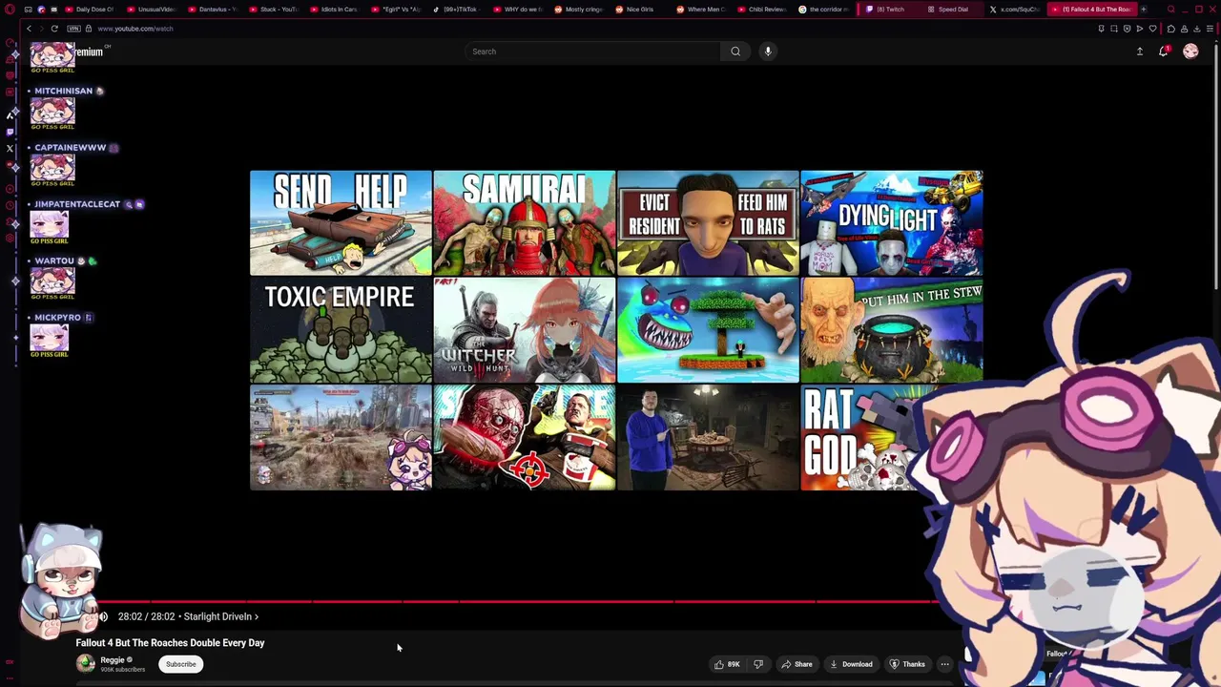The height and width of the screenshot is (687, 1221).
Task: Switch to the UnusualVideos tab
Action: click(151, 10)
